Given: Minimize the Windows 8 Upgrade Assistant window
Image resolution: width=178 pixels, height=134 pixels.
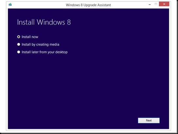Looking at the screenshot, I should pos(150,5).
